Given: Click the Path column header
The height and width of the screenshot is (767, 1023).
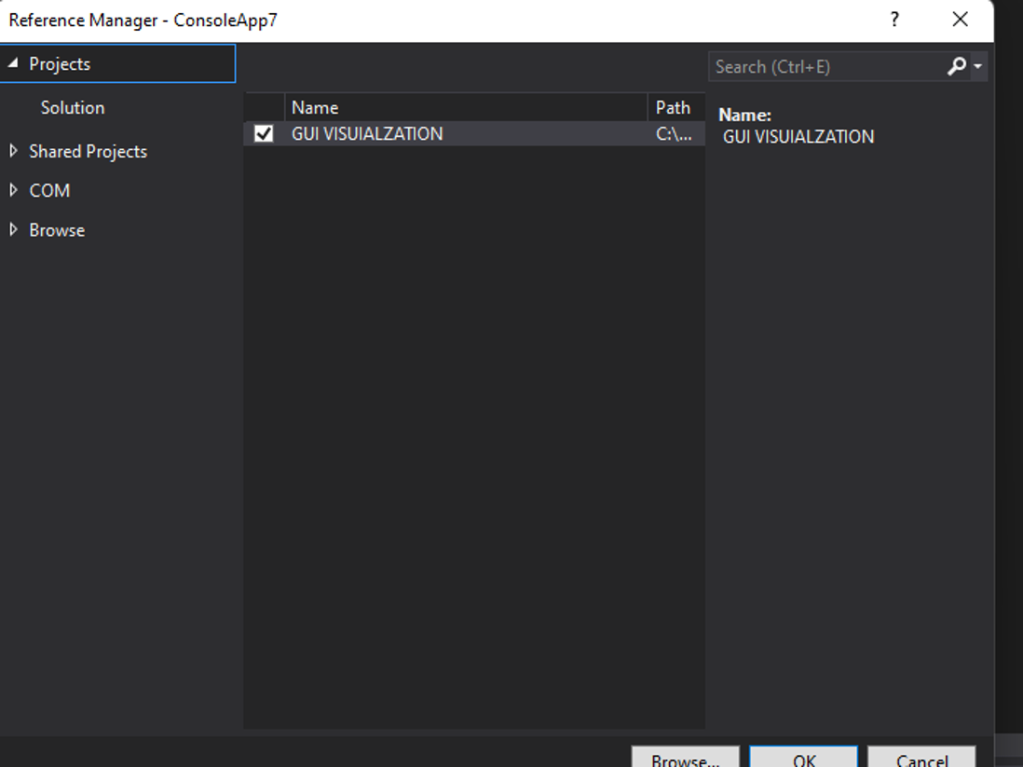Looking at the screenshot, I should 673,108.
